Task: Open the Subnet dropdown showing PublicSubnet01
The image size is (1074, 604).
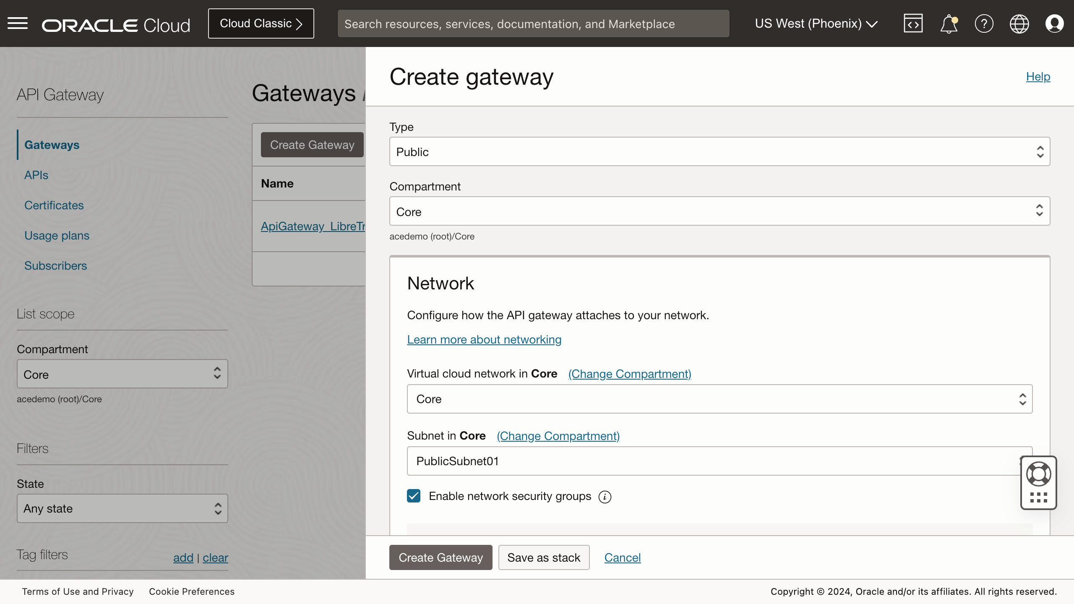Action: coord(719,461)
